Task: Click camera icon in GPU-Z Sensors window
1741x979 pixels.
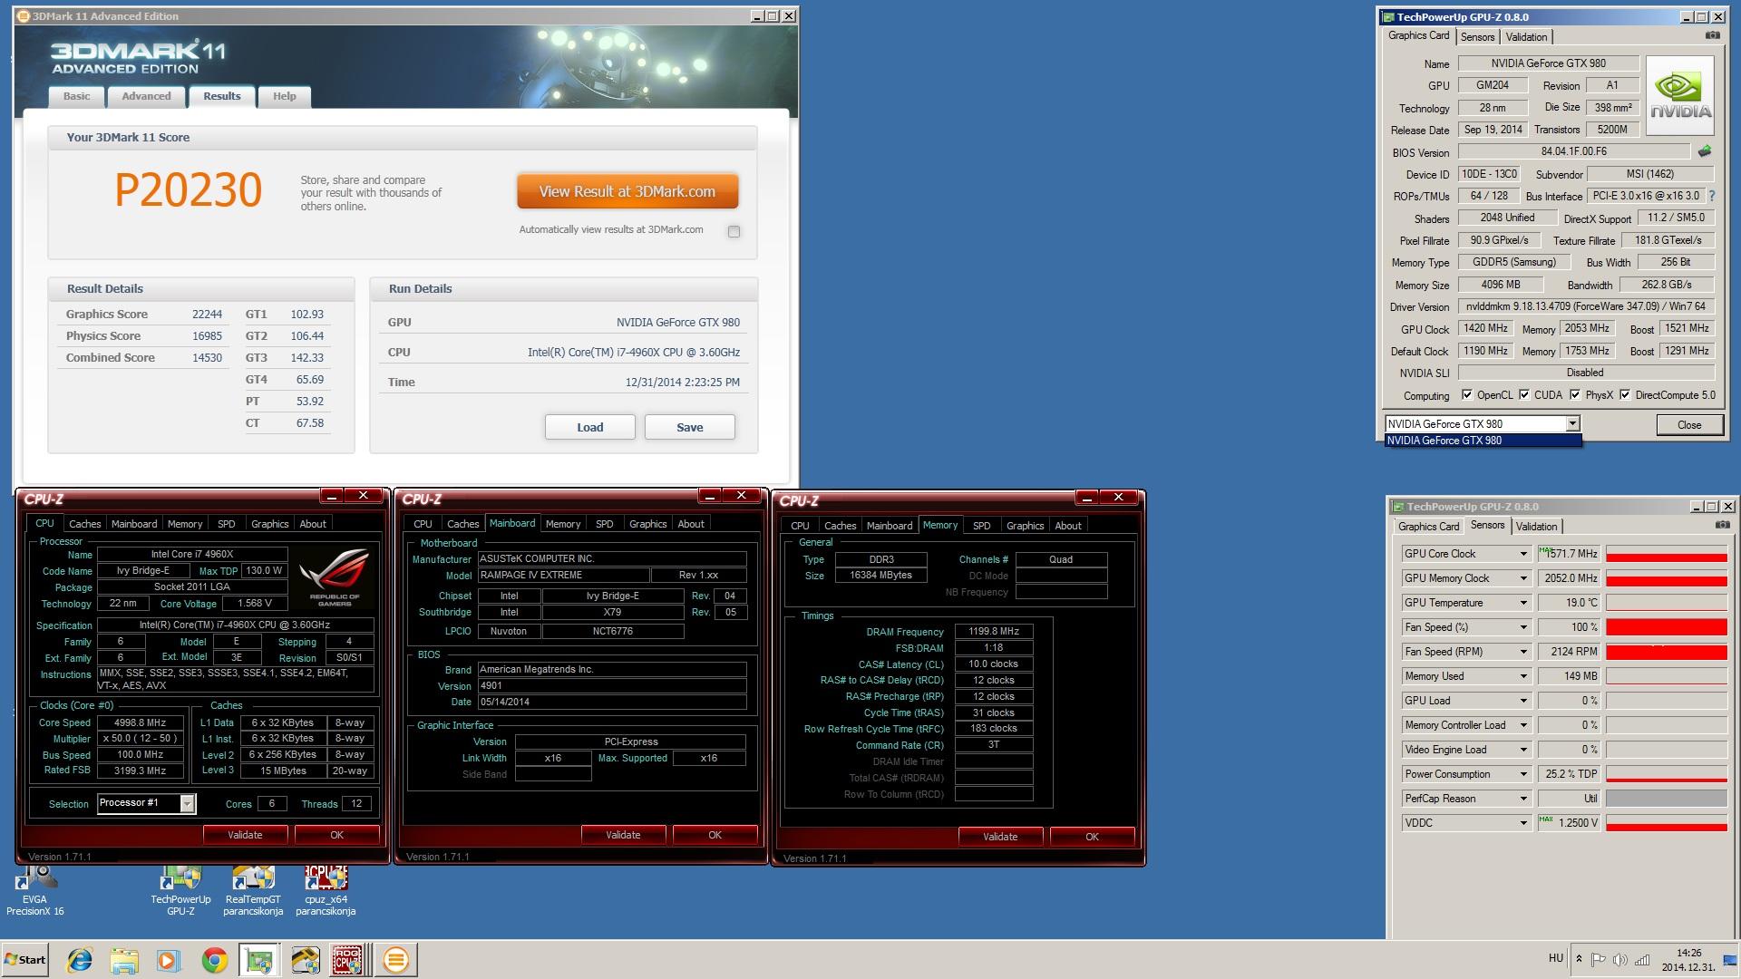Action: point(1722,525)
